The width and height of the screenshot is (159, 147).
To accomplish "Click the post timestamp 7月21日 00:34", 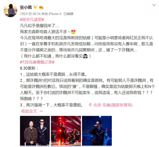I will 30,14.
